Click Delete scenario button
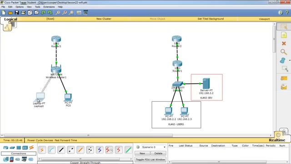 (158, 154)
